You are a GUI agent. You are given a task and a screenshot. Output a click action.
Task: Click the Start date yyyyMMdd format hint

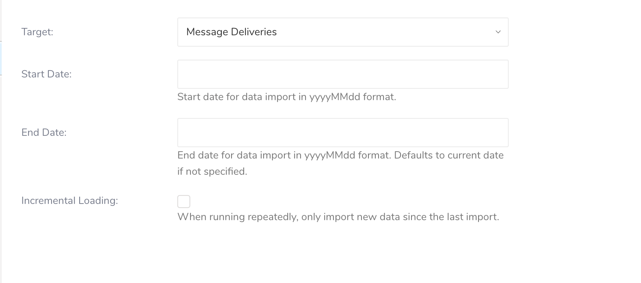coord(286,97)
